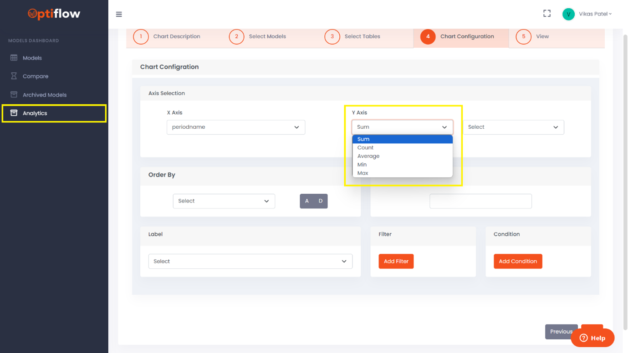The image size is (628, 353).
Task: Set order to descending with D
Action: click(321, 201)
